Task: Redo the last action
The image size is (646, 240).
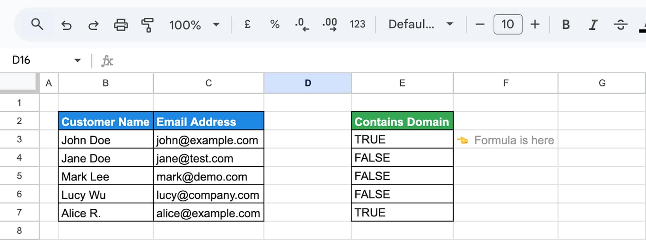Action: pyautogui.click(x=94, y=25)
